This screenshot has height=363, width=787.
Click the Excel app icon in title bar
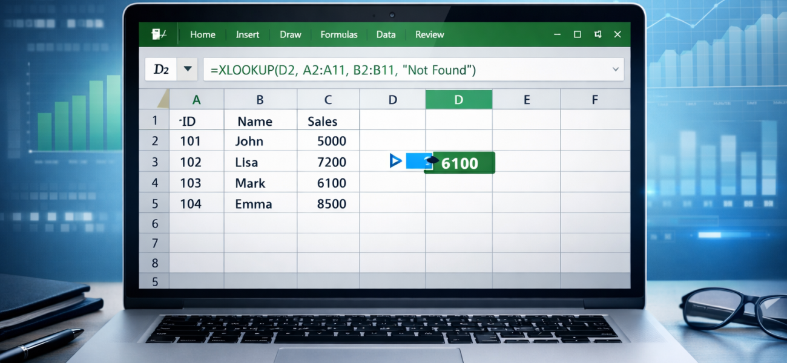click(159, 34)
